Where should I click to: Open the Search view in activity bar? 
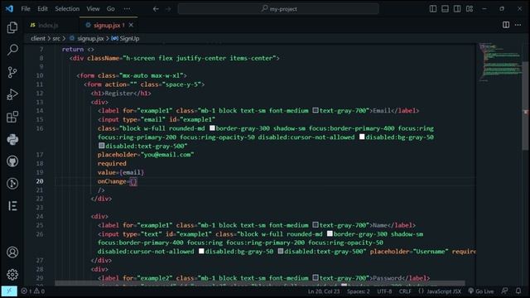(x=12, y=50)
